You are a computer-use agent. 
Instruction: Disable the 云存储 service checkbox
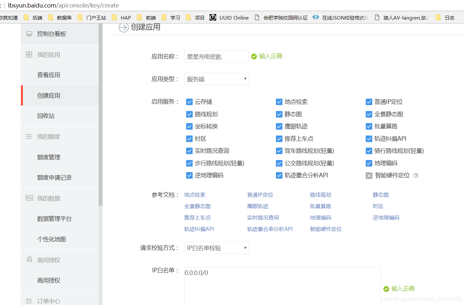[189, 102]
